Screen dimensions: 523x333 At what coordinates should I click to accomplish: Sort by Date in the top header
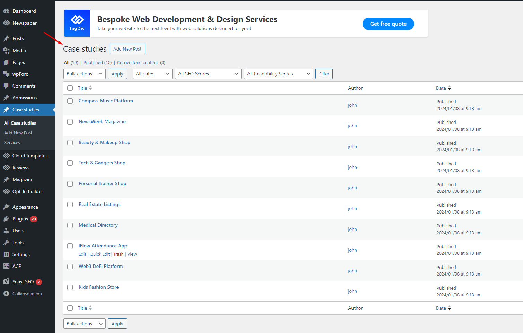(x=443, y=88)
